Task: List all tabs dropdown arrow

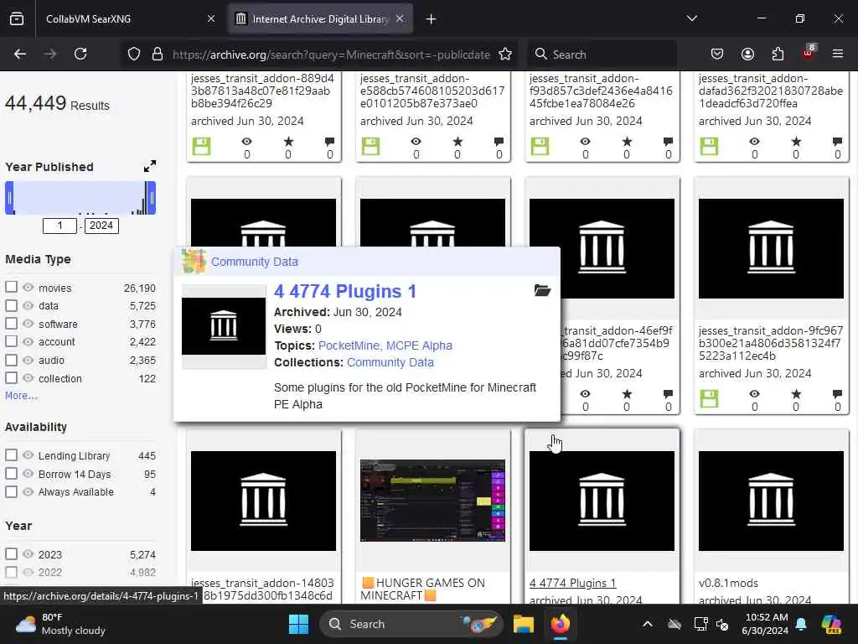Action: [x=692, y=18]
